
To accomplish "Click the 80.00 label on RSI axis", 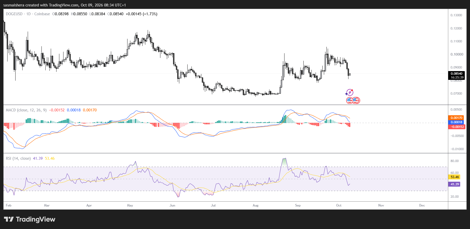I will tap(455, 161).
